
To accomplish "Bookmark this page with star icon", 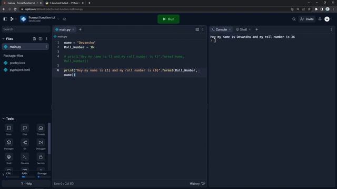I will tap(309, 9).
